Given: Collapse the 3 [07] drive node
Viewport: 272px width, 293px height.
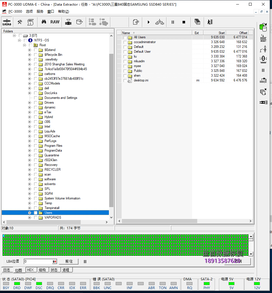Looking at the screenshot, I should click(x=14, y=35).
